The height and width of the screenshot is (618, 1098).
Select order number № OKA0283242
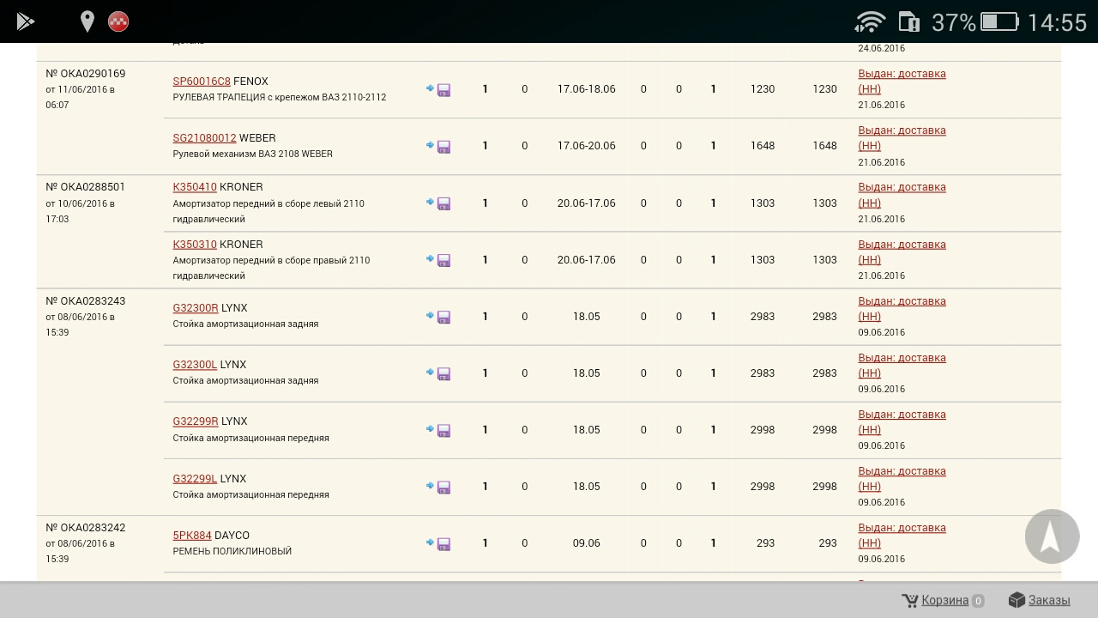(x=86, y=528)
